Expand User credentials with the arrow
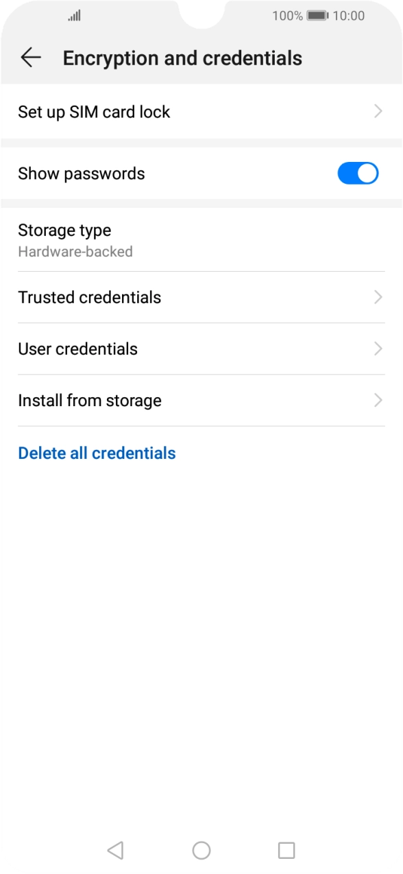The height and width of the screenshot is (874, 403). click(378, 349)
